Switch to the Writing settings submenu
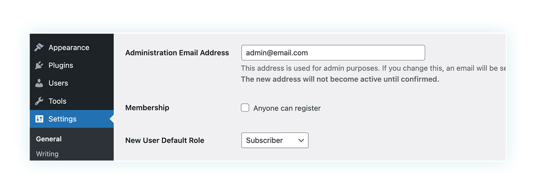535x193 pixels. pos(47,154)
